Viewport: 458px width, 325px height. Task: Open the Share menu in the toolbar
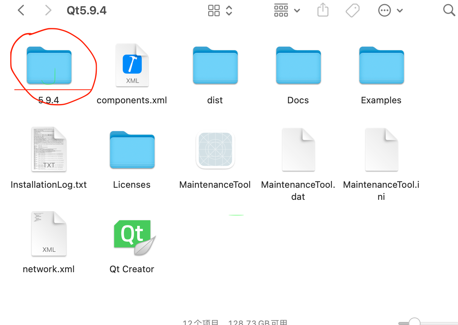point(323,10)
